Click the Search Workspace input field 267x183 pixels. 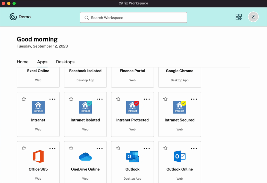133,18
